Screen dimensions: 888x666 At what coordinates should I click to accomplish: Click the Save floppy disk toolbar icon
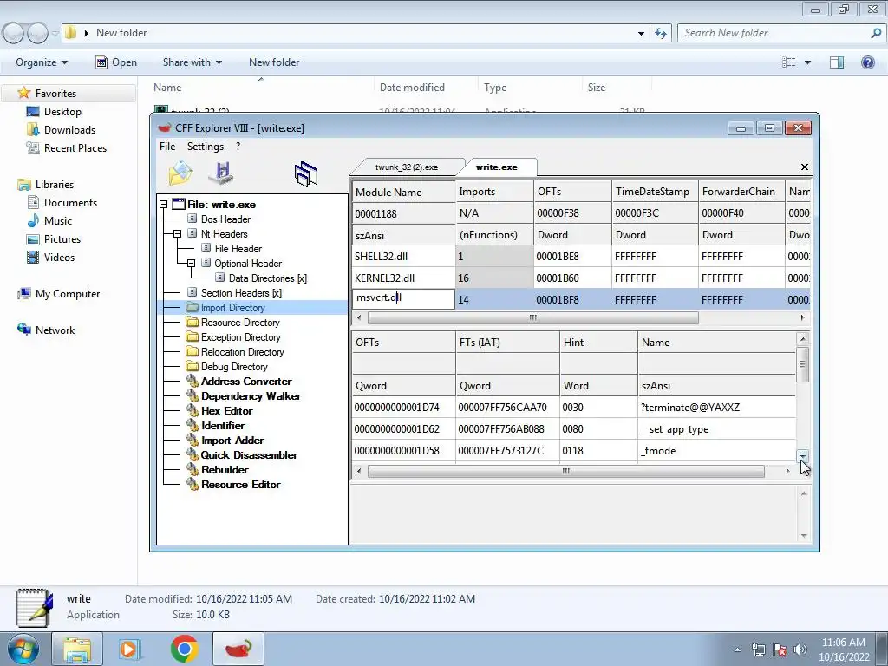coord(221,173)
